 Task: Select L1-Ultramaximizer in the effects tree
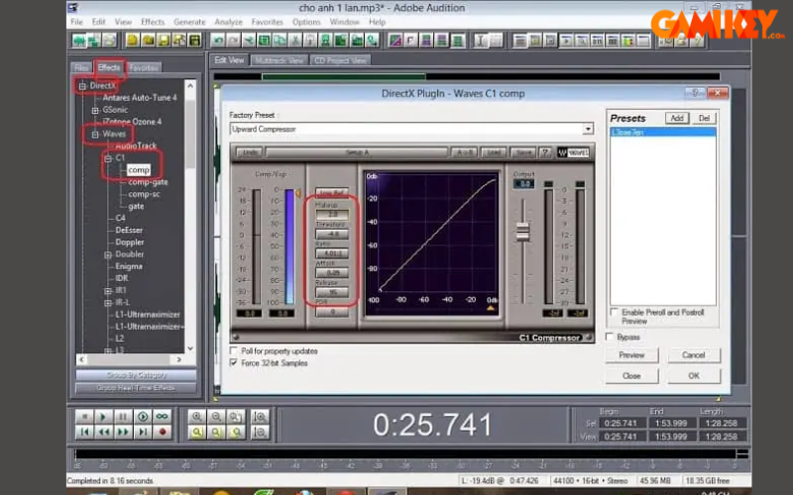(x=147, y=314)
